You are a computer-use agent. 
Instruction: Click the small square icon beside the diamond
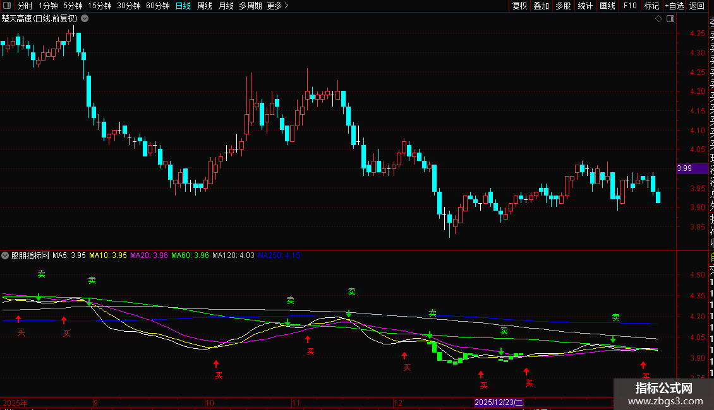point(669,18)
